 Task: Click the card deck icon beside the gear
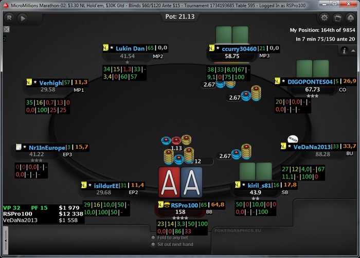tap(337, 18)
